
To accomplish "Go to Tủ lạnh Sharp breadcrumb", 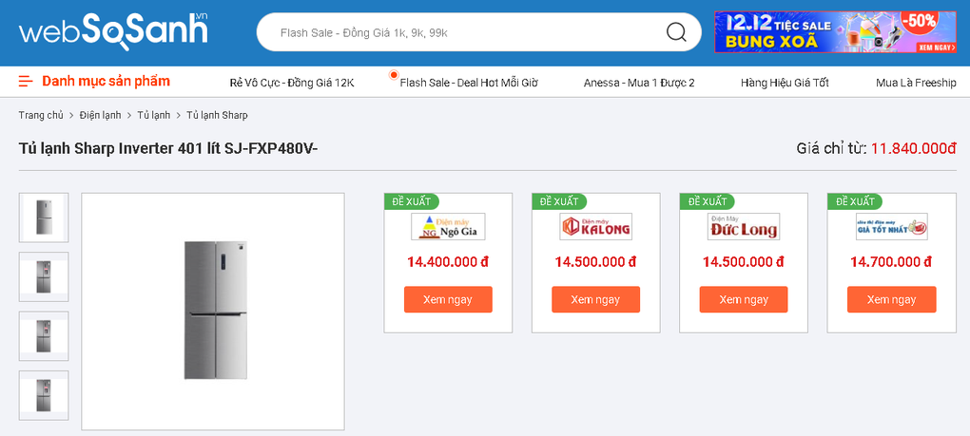I will 217,115.
